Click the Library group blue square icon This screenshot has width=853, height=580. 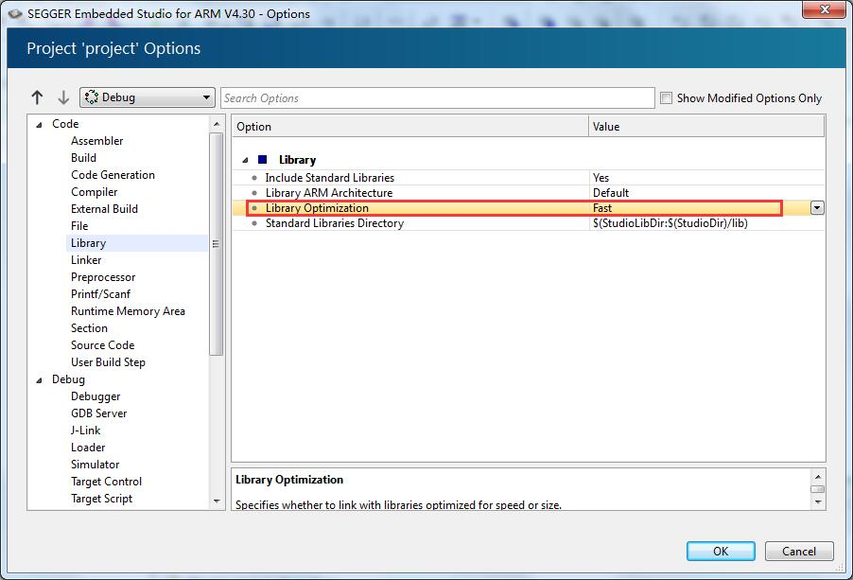coord(263,159)
